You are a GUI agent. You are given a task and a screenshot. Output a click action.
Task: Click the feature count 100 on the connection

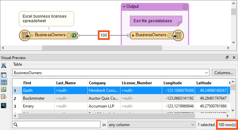tap(104, 35)
